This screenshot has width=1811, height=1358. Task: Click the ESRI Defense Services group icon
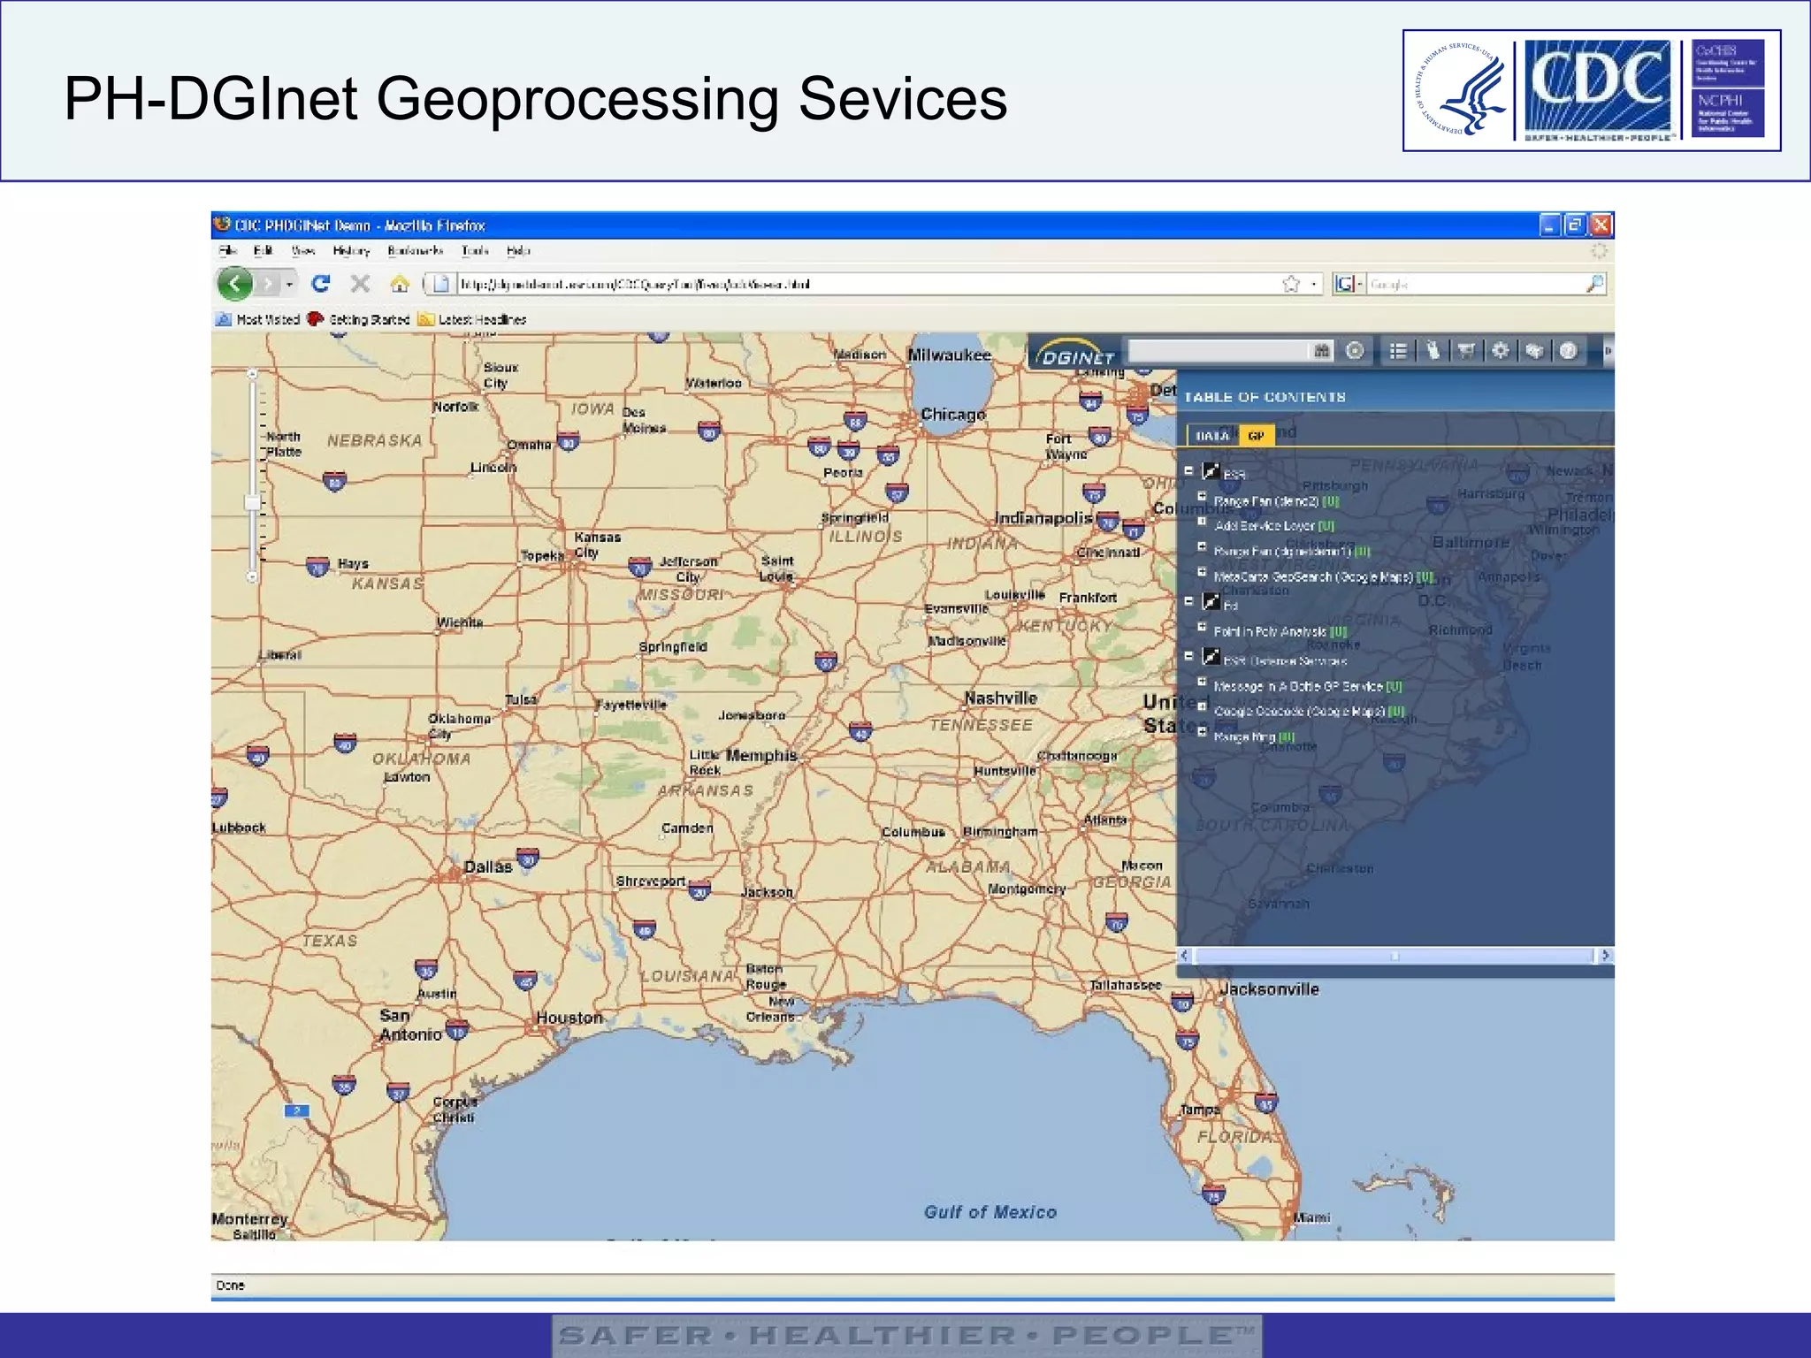1211,657
